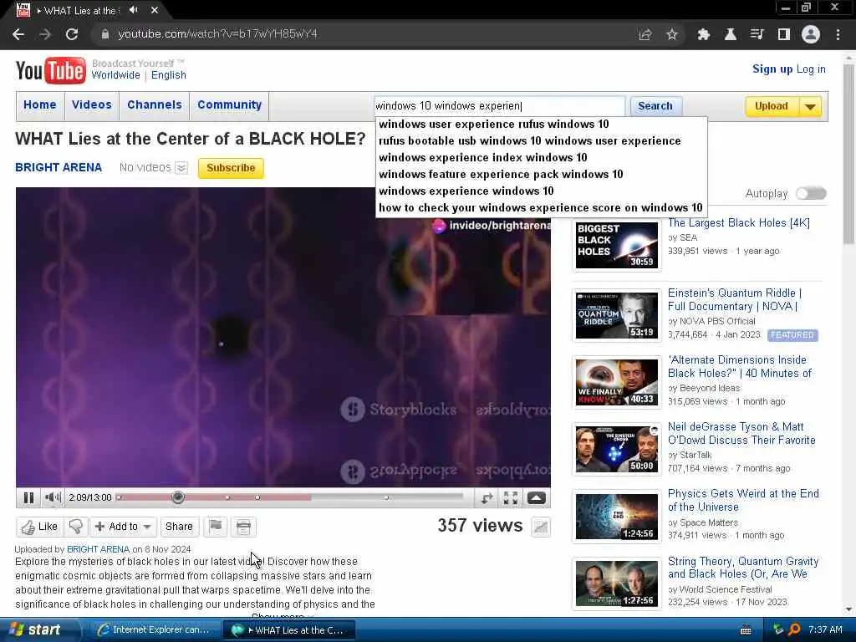856x642 pixels.
Task: Click the Share button
Action: point(179,527)
